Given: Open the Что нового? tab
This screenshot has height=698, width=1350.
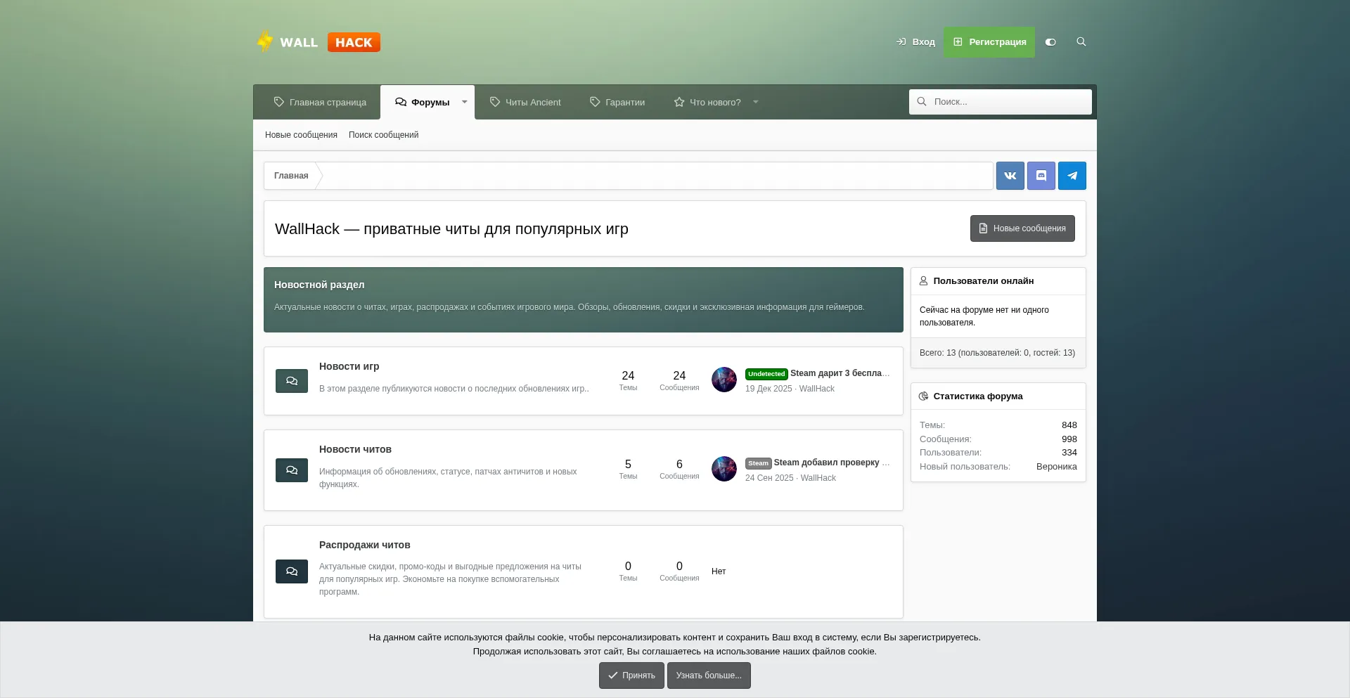Looking at the screenshot, I should coord(707,102).
